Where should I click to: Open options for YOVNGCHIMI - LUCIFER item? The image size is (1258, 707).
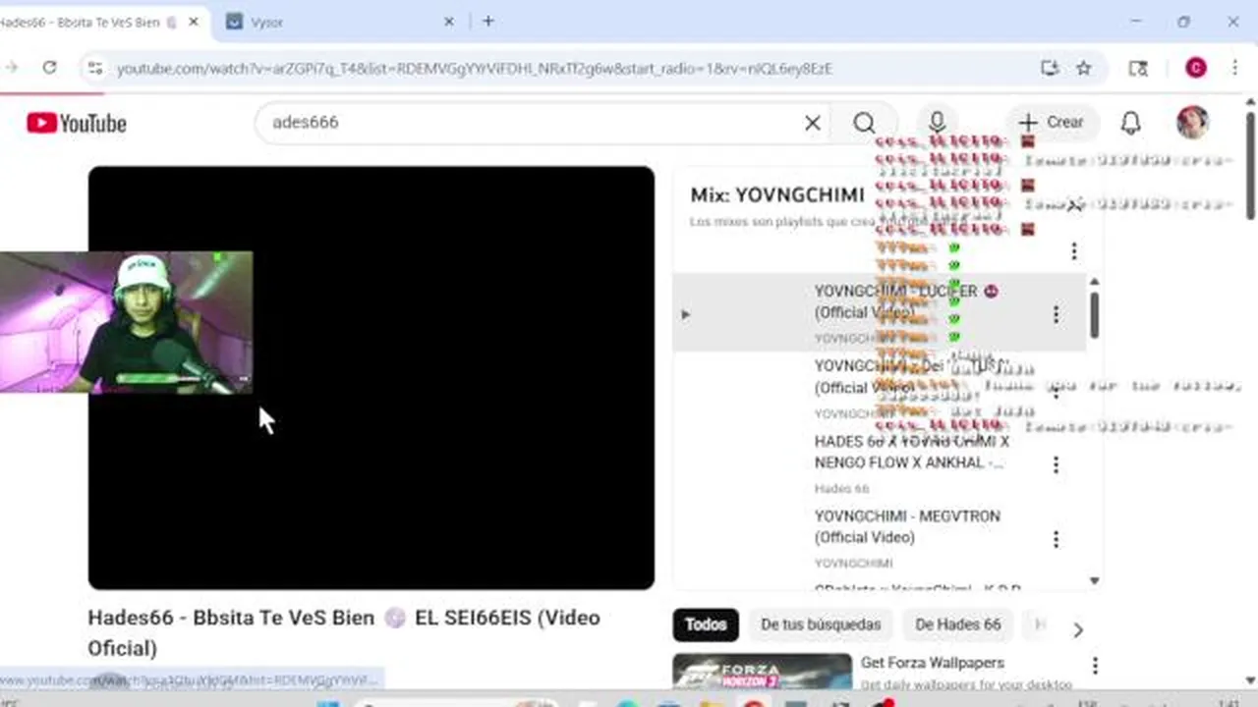[x=1056, y=314]
